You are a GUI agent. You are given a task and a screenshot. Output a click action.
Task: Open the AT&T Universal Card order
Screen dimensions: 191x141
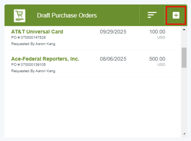click(x=37, y=32)
